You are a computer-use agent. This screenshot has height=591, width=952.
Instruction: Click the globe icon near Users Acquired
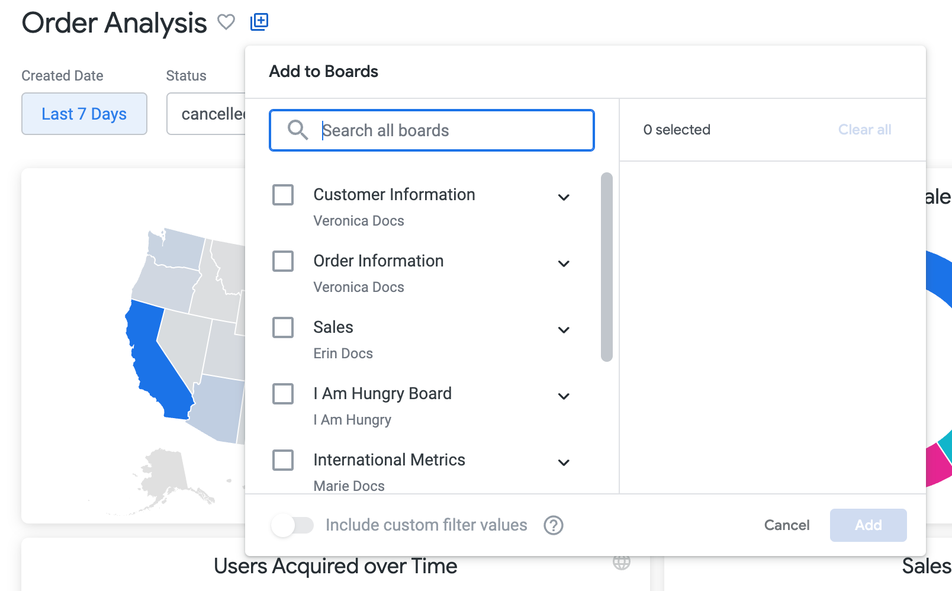[621, 562]
